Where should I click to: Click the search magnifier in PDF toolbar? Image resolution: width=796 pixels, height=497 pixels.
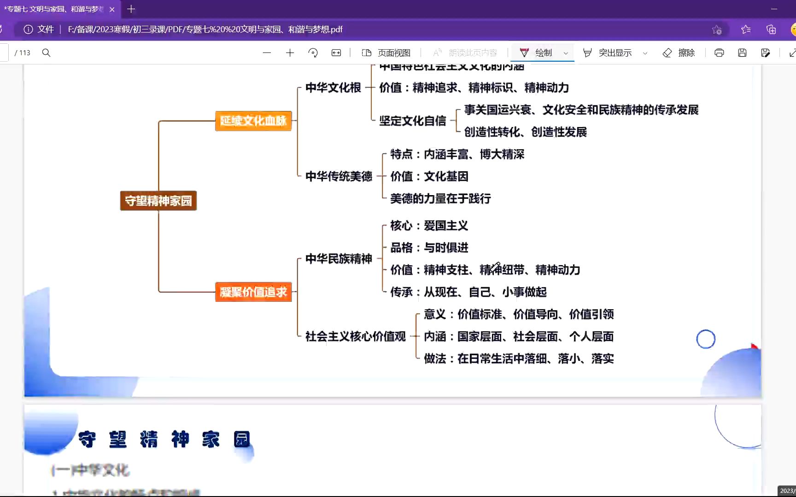coord(46,52)
